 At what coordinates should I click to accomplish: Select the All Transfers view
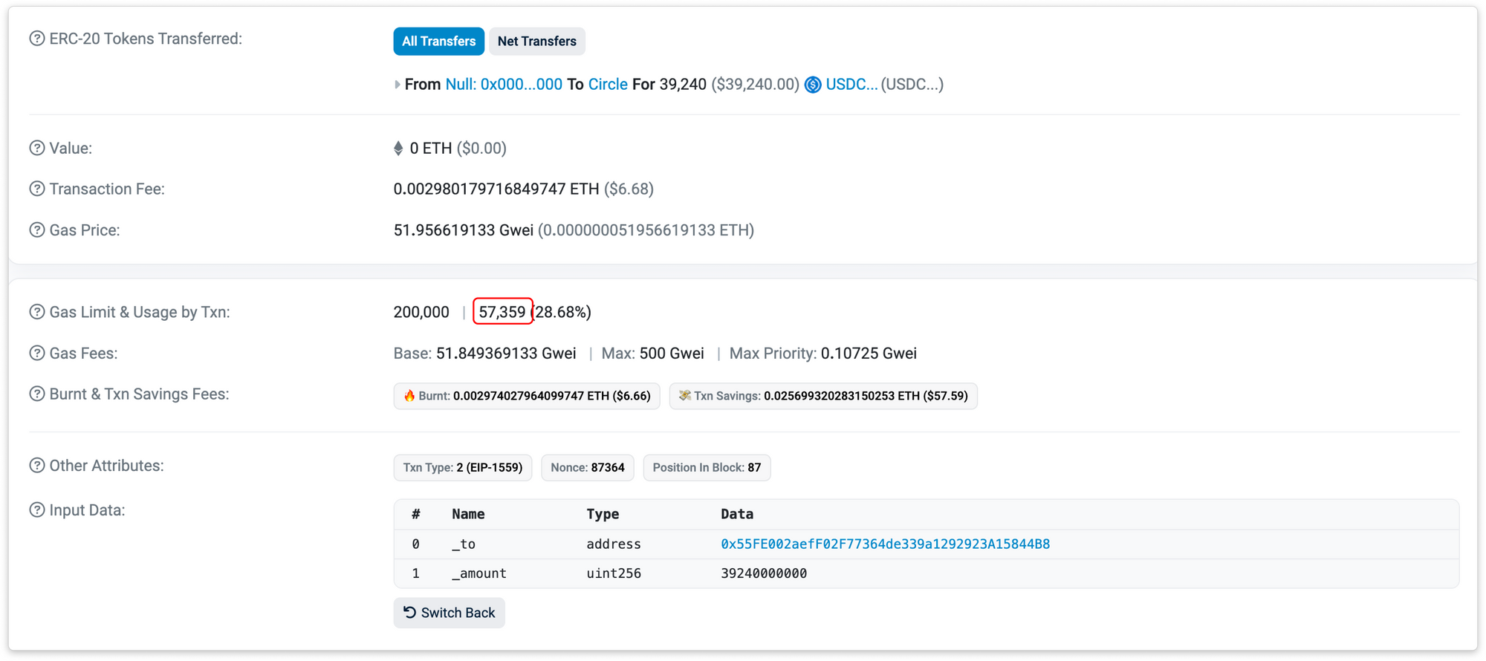pos(438,41)
